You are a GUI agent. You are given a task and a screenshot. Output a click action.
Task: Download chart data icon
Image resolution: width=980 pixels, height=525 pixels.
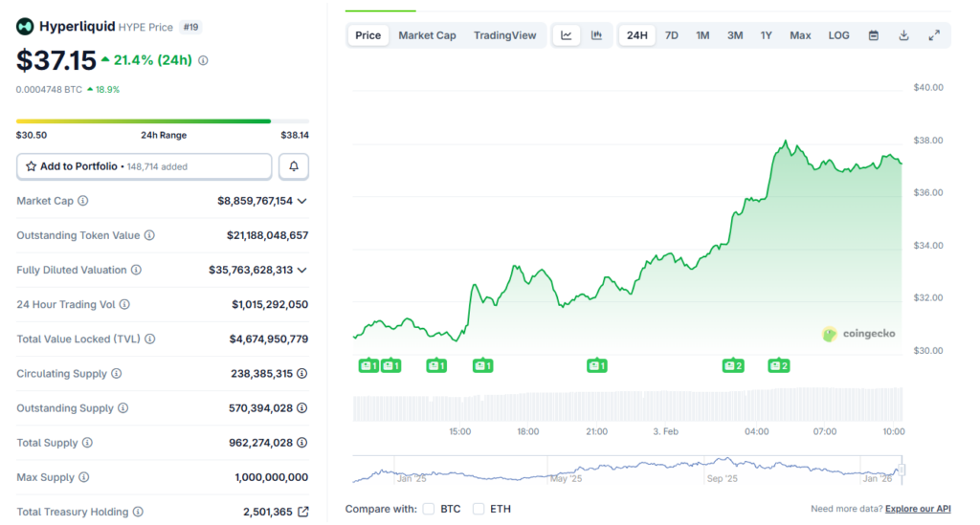903,35
